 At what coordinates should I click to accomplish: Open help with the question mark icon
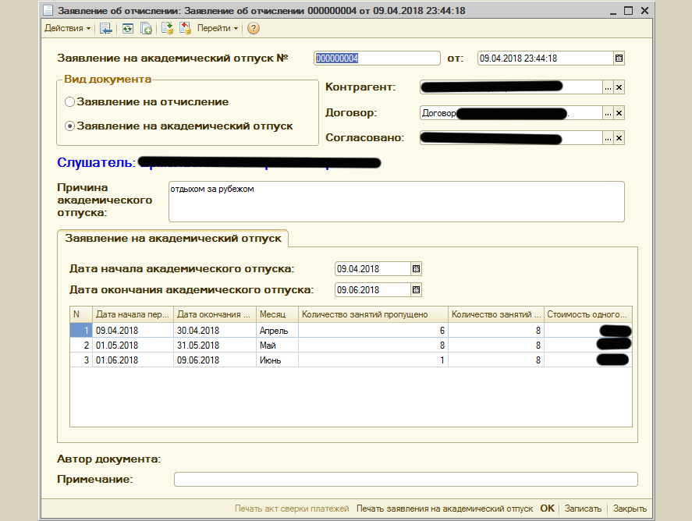point(254,28)
